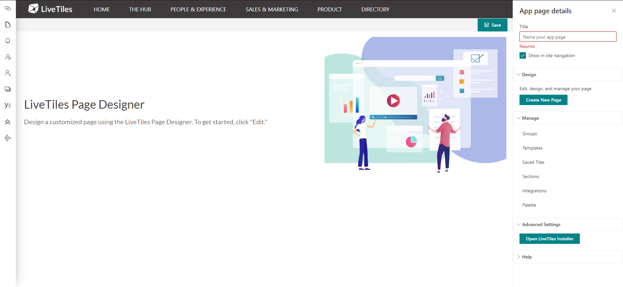
Task: Open Integrations under Manage
Action: coord(534,191)
